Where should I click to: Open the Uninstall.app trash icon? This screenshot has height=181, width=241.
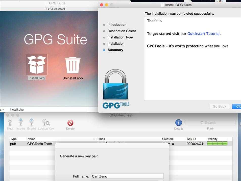73,65
